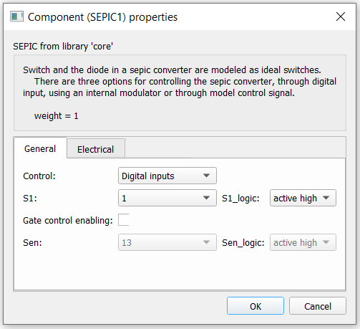Image resolution: width=360 pixels, height=329 pixels.
Task: Click the disabled Sen dropdown showing 13
Action: (167, 242)
